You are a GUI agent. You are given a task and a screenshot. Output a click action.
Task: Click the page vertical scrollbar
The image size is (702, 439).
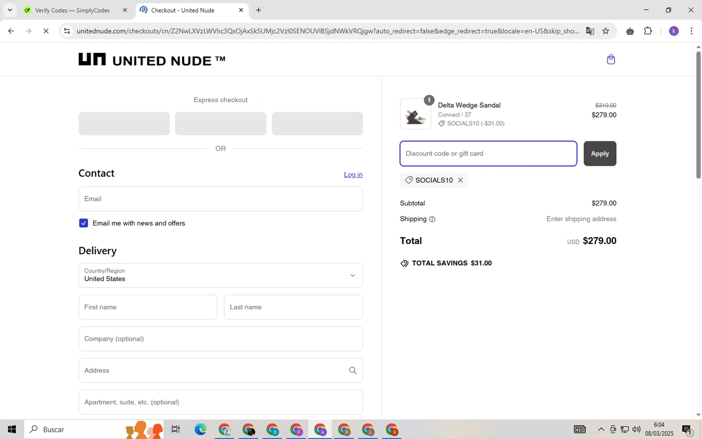(698, 115)
